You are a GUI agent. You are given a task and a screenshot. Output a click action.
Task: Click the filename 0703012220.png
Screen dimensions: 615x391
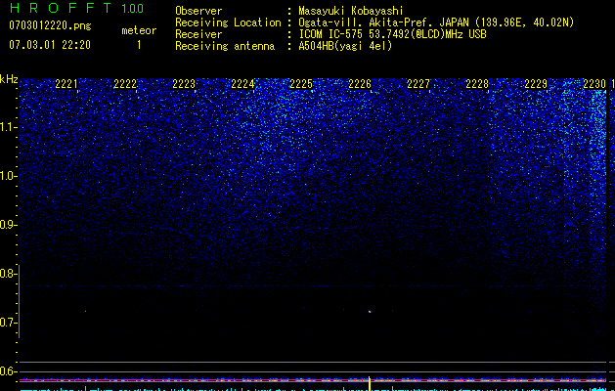[x=50, y=25]
